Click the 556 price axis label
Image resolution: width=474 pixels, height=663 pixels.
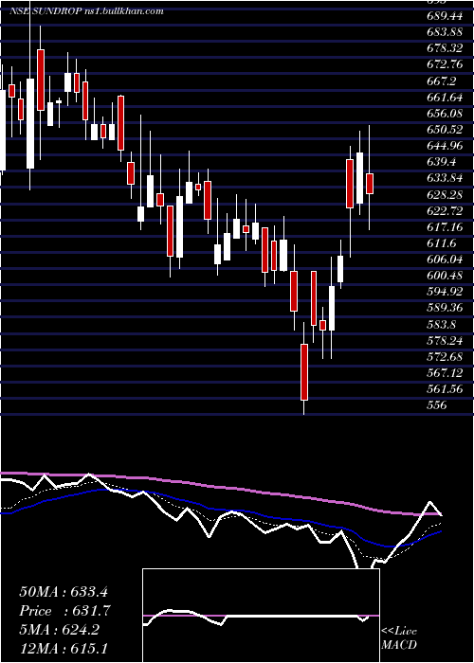click(437, 405)
